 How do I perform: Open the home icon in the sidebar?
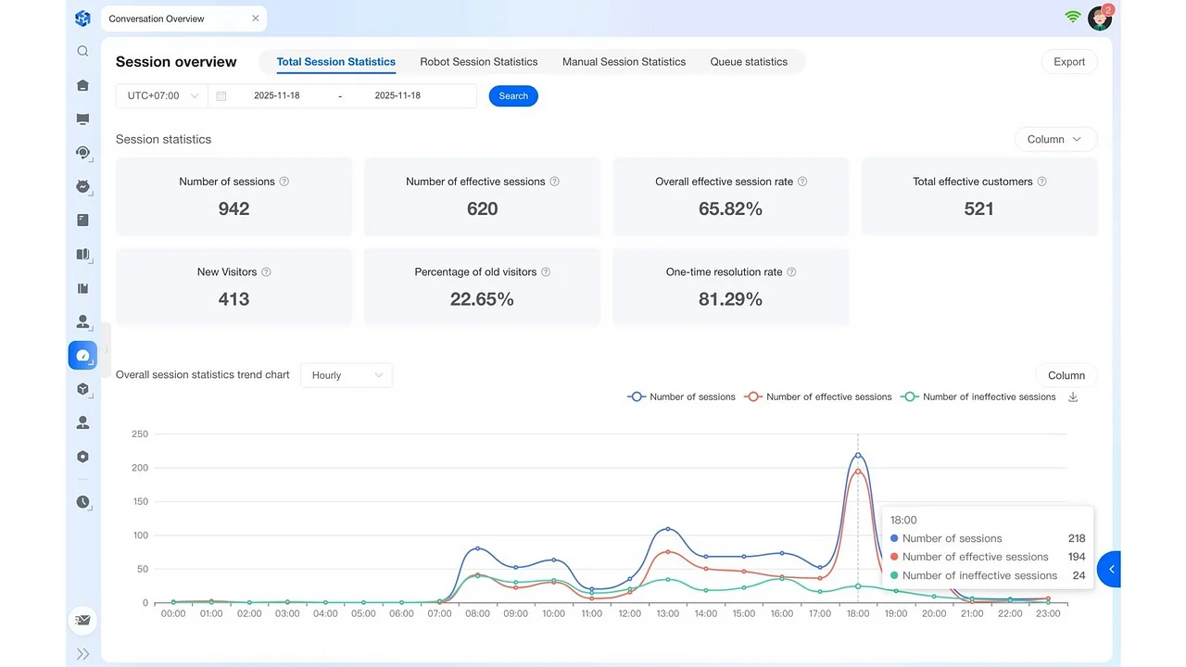coord(82,85)
